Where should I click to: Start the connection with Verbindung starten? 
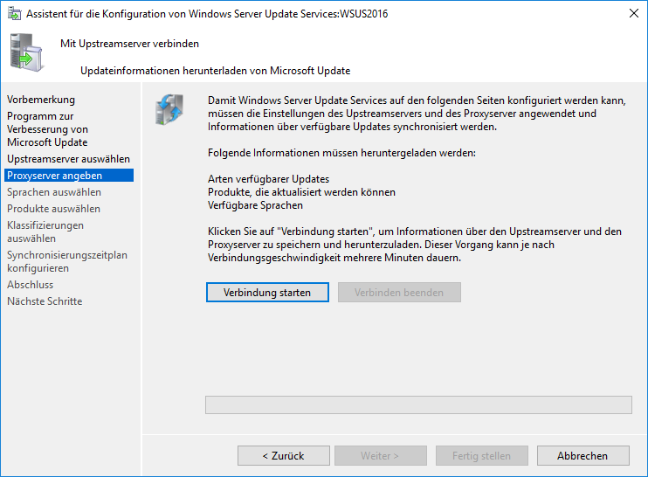267,293
